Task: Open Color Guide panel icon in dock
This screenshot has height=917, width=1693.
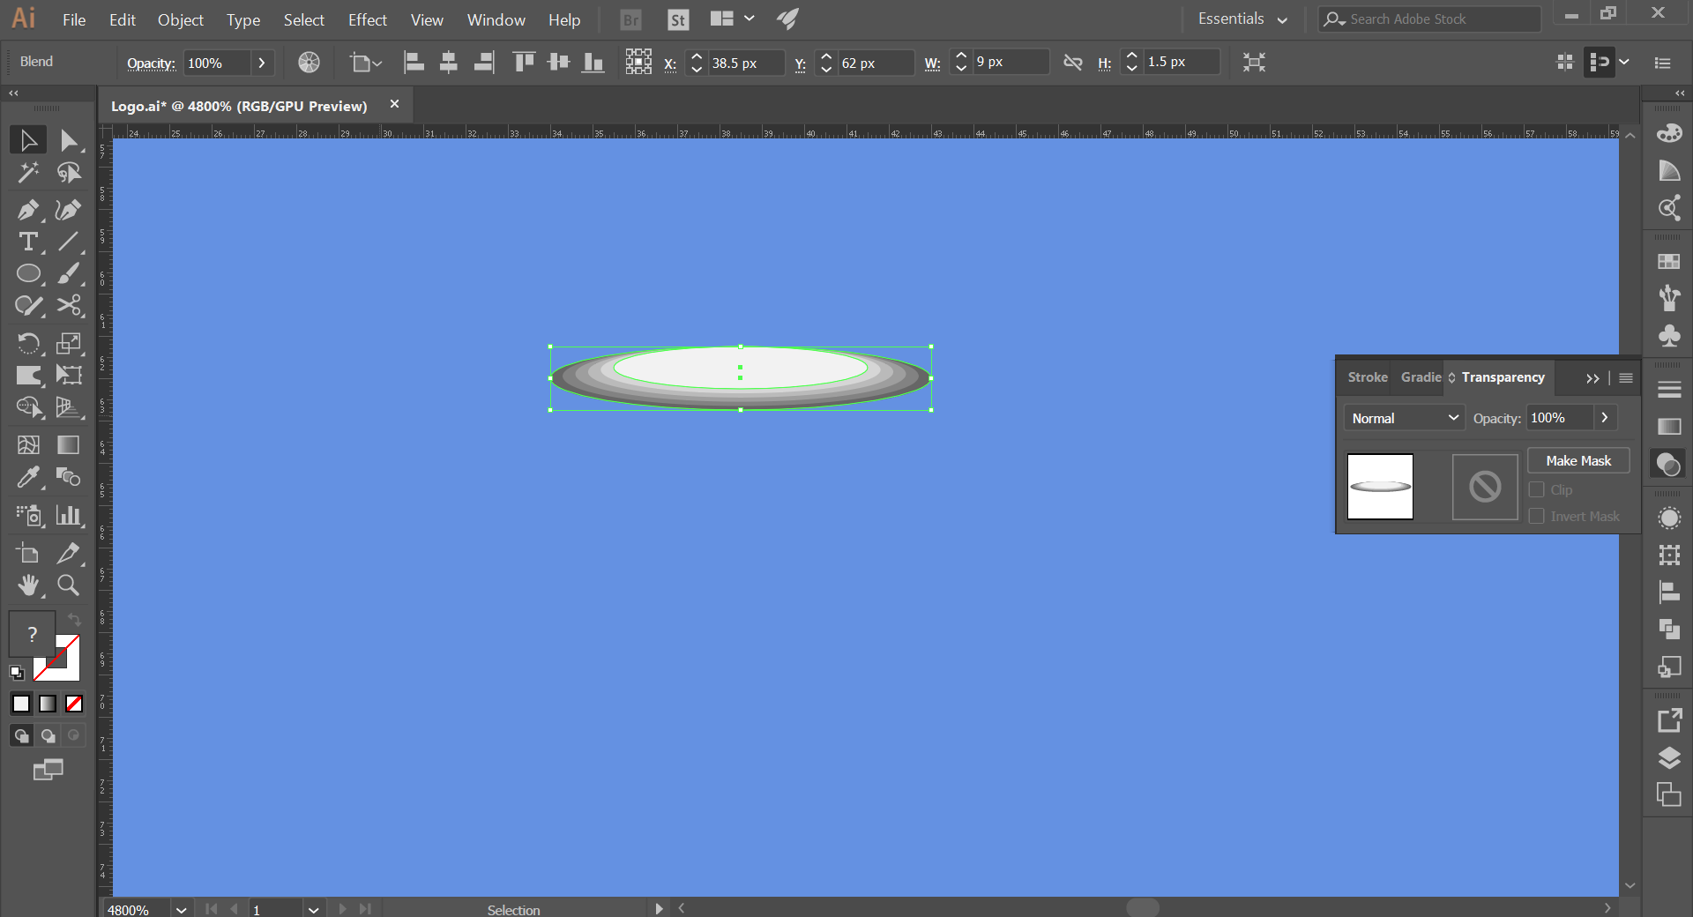Action: point(1669,170)
